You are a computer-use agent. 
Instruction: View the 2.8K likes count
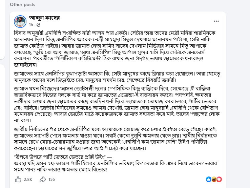(x=28, y=179)
